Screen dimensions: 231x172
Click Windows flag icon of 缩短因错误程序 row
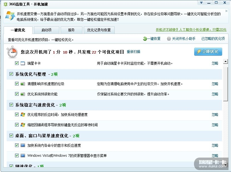[x=23, y=125]
